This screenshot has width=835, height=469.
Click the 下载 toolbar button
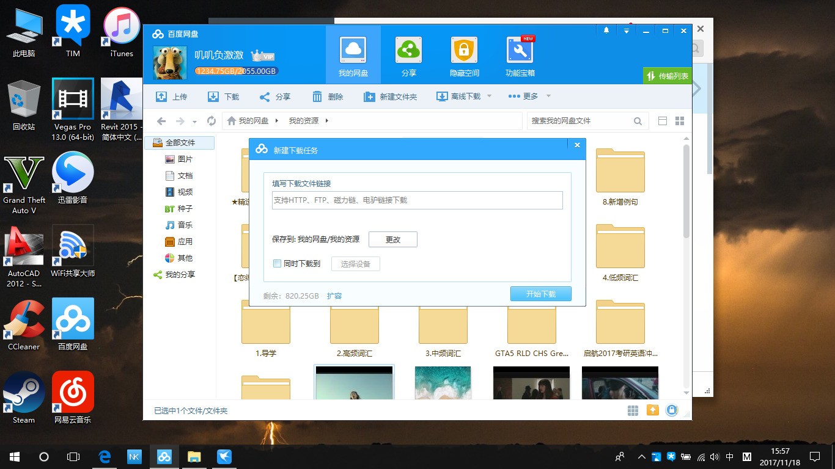point(223,96)
